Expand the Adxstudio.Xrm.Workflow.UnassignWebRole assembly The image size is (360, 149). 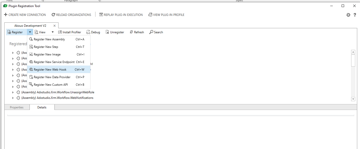click(x=13, y=92)
